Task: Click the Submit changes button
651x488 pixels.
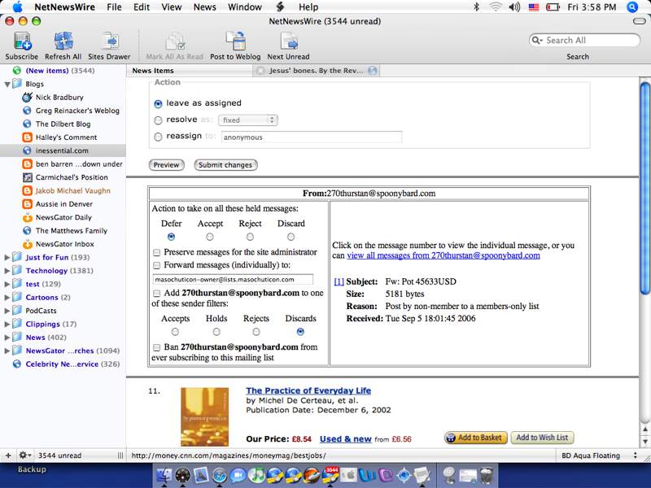Action: pos(225,165)
